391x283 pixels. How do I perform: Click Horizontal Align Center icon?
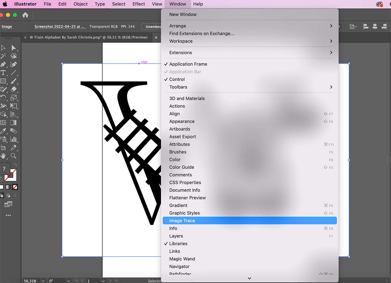click(x=375, y=26)
